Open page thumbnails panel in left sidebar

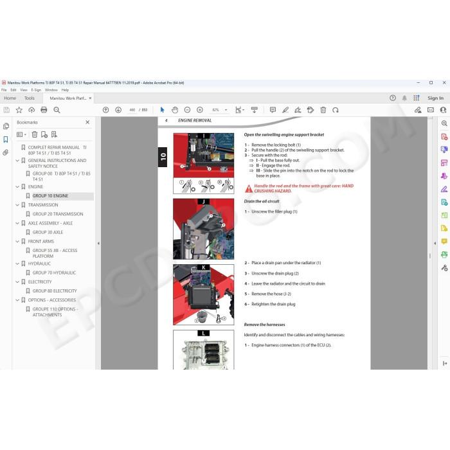coord(6,126)
